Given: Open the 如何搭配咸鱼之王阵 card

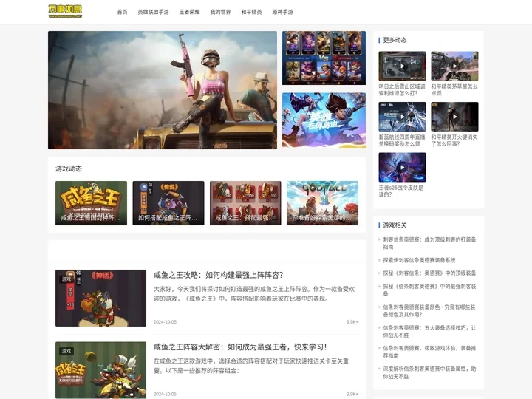Looking at the screenshot, I should [x=168, y=203].
